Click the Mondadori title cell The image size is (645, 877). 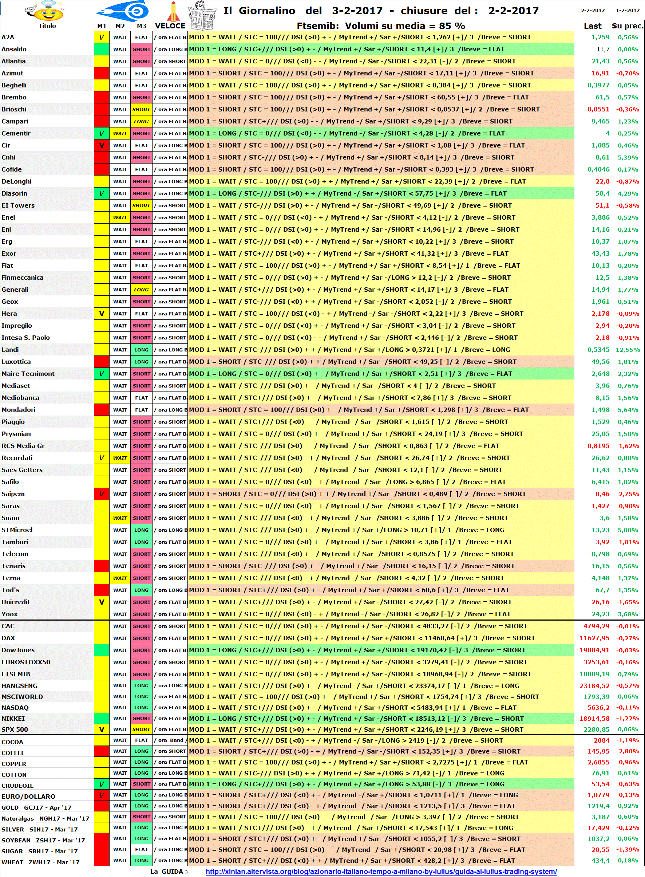(47, 409)
